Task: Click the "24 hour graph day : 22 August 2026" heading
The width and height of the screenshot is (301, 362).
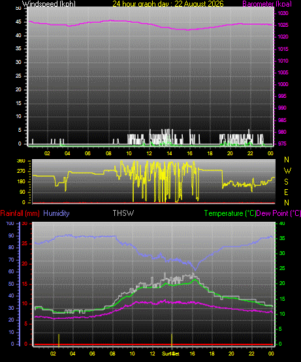Action: pos(168,4)
